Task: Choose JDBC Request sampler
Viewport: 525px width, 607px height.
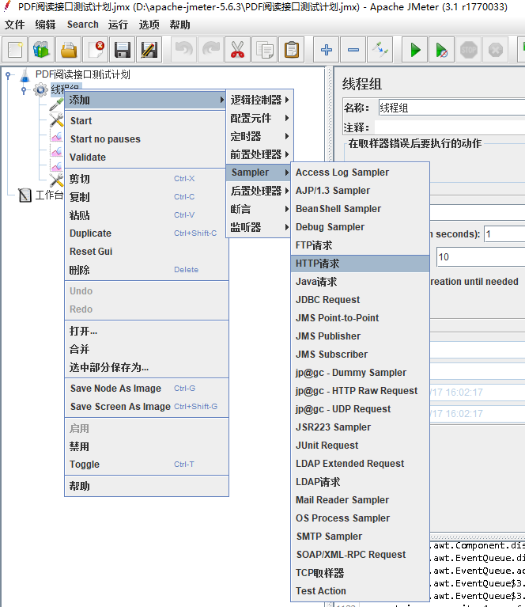Action: 327,300
